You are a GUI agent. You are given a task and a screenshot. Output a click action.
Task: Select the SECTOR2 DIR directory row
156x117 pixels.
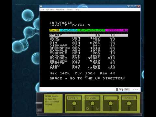click(x=82, y=61)
